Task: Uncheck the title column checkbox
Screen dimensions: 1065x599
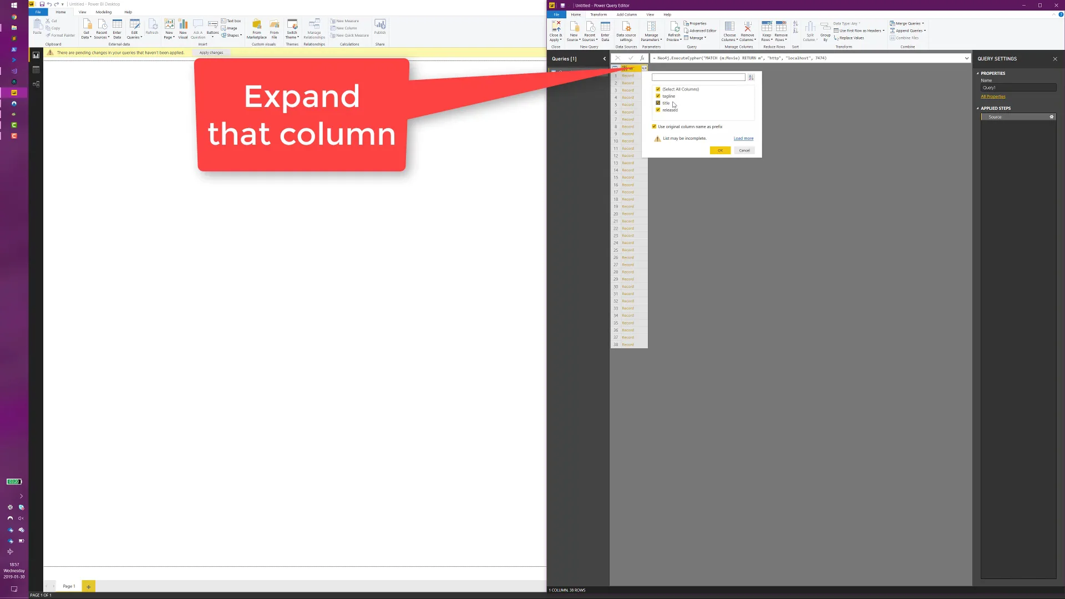Action: [x=658, y=103]
